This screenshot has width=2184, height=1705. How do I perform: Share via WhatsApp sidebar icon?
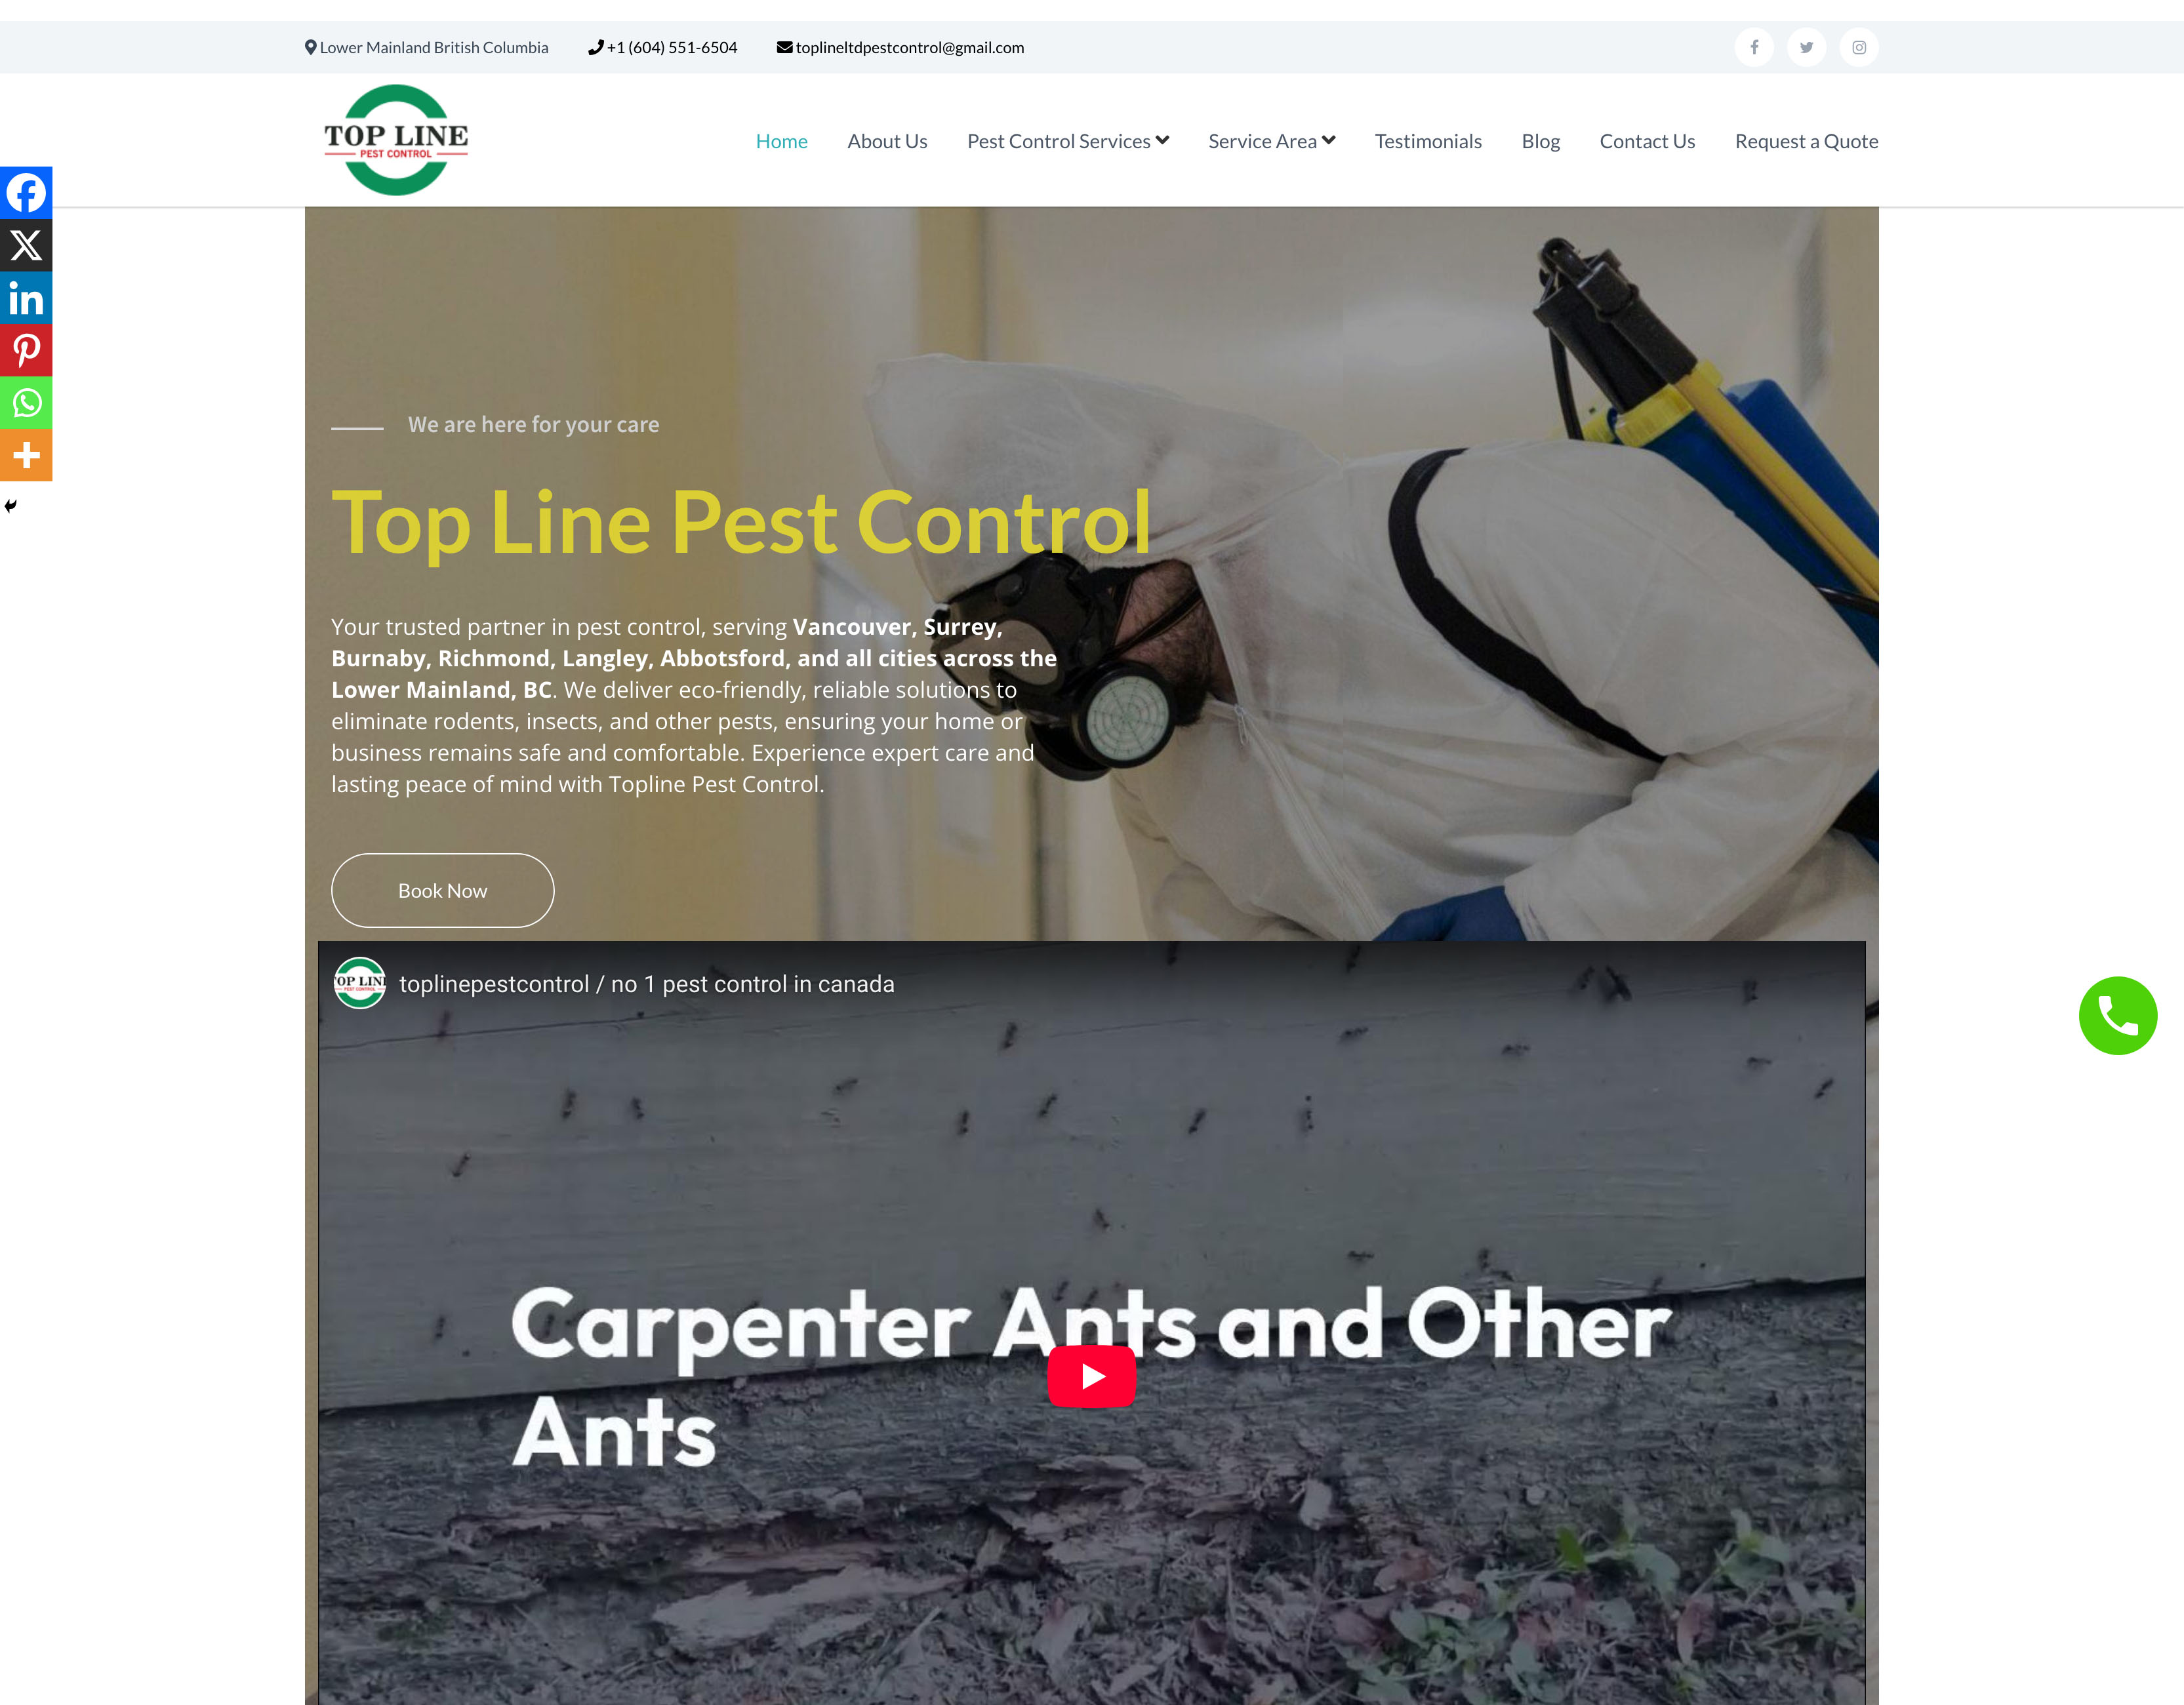tap(26, 403)
